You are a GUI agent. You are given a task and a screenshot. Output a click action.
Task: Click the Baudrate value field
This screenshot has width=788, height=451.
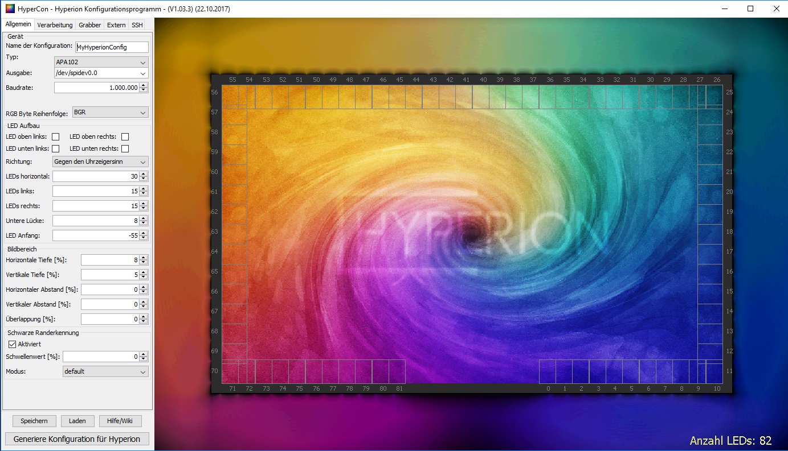coord(96,88)
